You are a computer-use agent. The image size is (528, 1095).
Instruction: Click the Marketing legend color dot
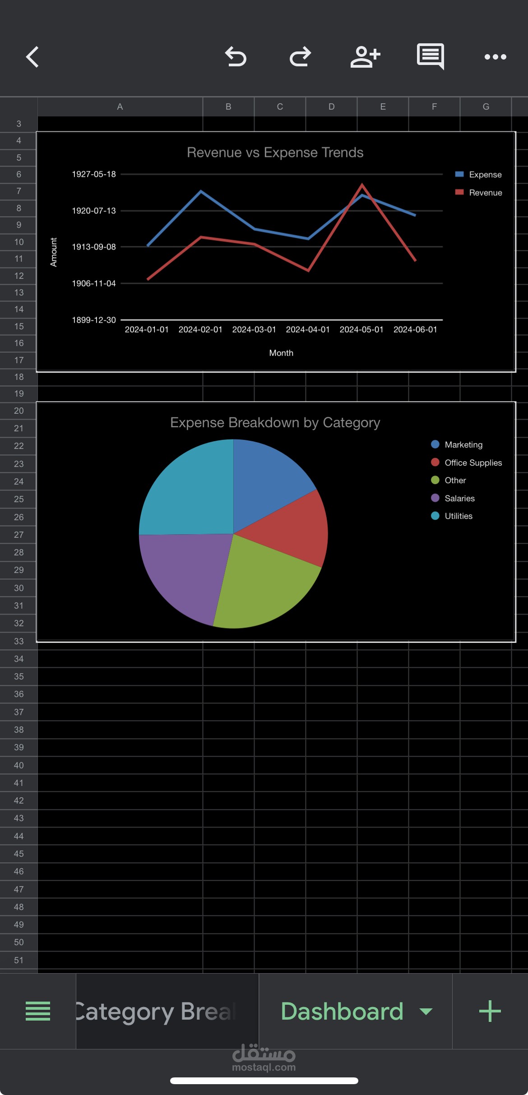pyautogui.click(x=435, y=444)
